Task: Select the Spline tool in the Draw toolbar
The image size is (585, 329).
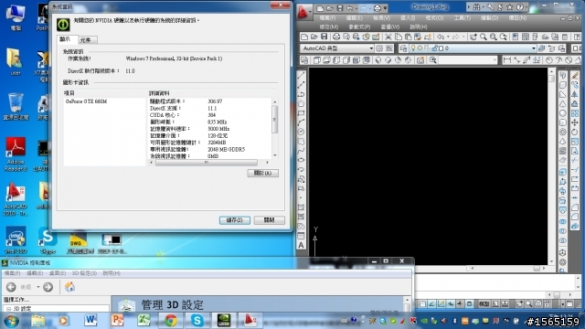Action: [x=301, y=151]
